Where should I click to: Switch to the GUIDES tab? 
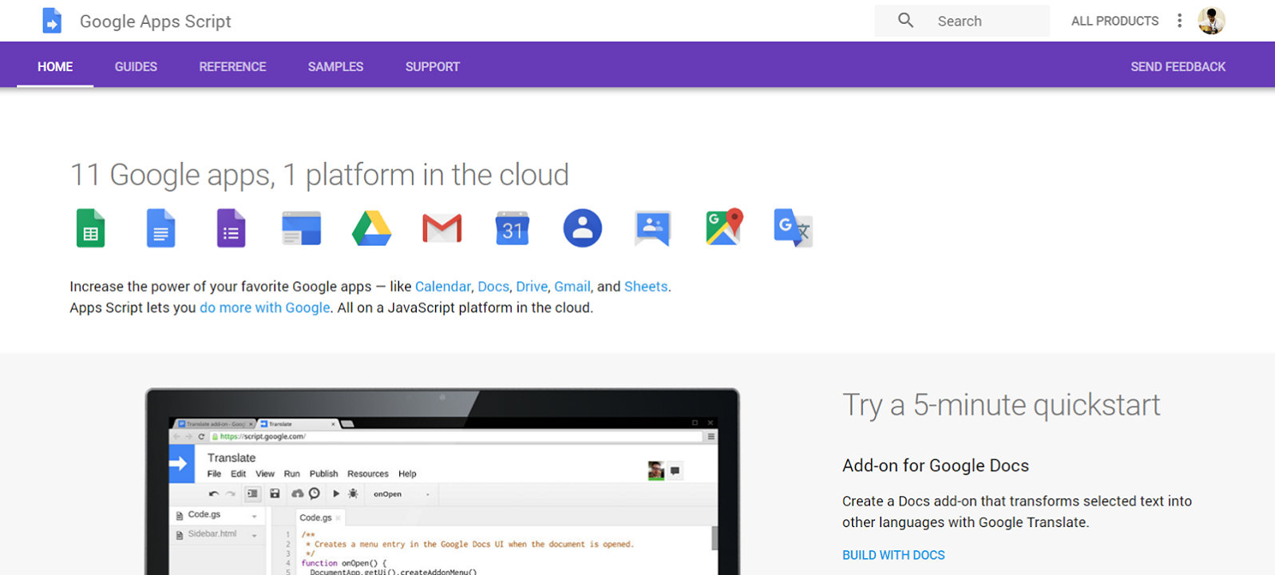[x=136, y=66]
